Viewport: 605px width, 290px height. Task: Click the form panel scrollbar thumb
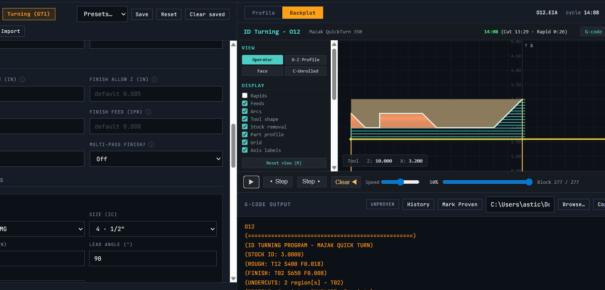[233, 146]
